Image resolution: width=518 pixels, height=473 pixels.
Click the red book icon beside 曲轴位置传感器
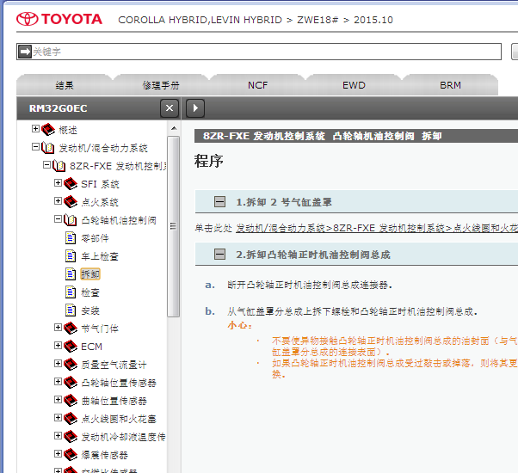(x=71, y=401)
